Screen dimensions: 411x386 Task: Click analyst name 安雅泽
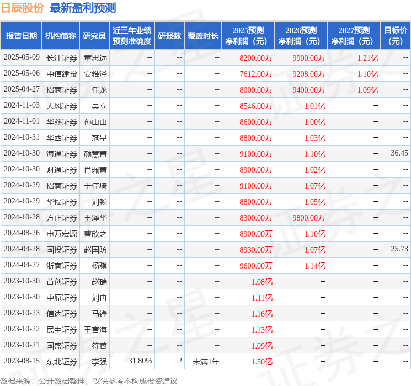(x=95, y=74)
